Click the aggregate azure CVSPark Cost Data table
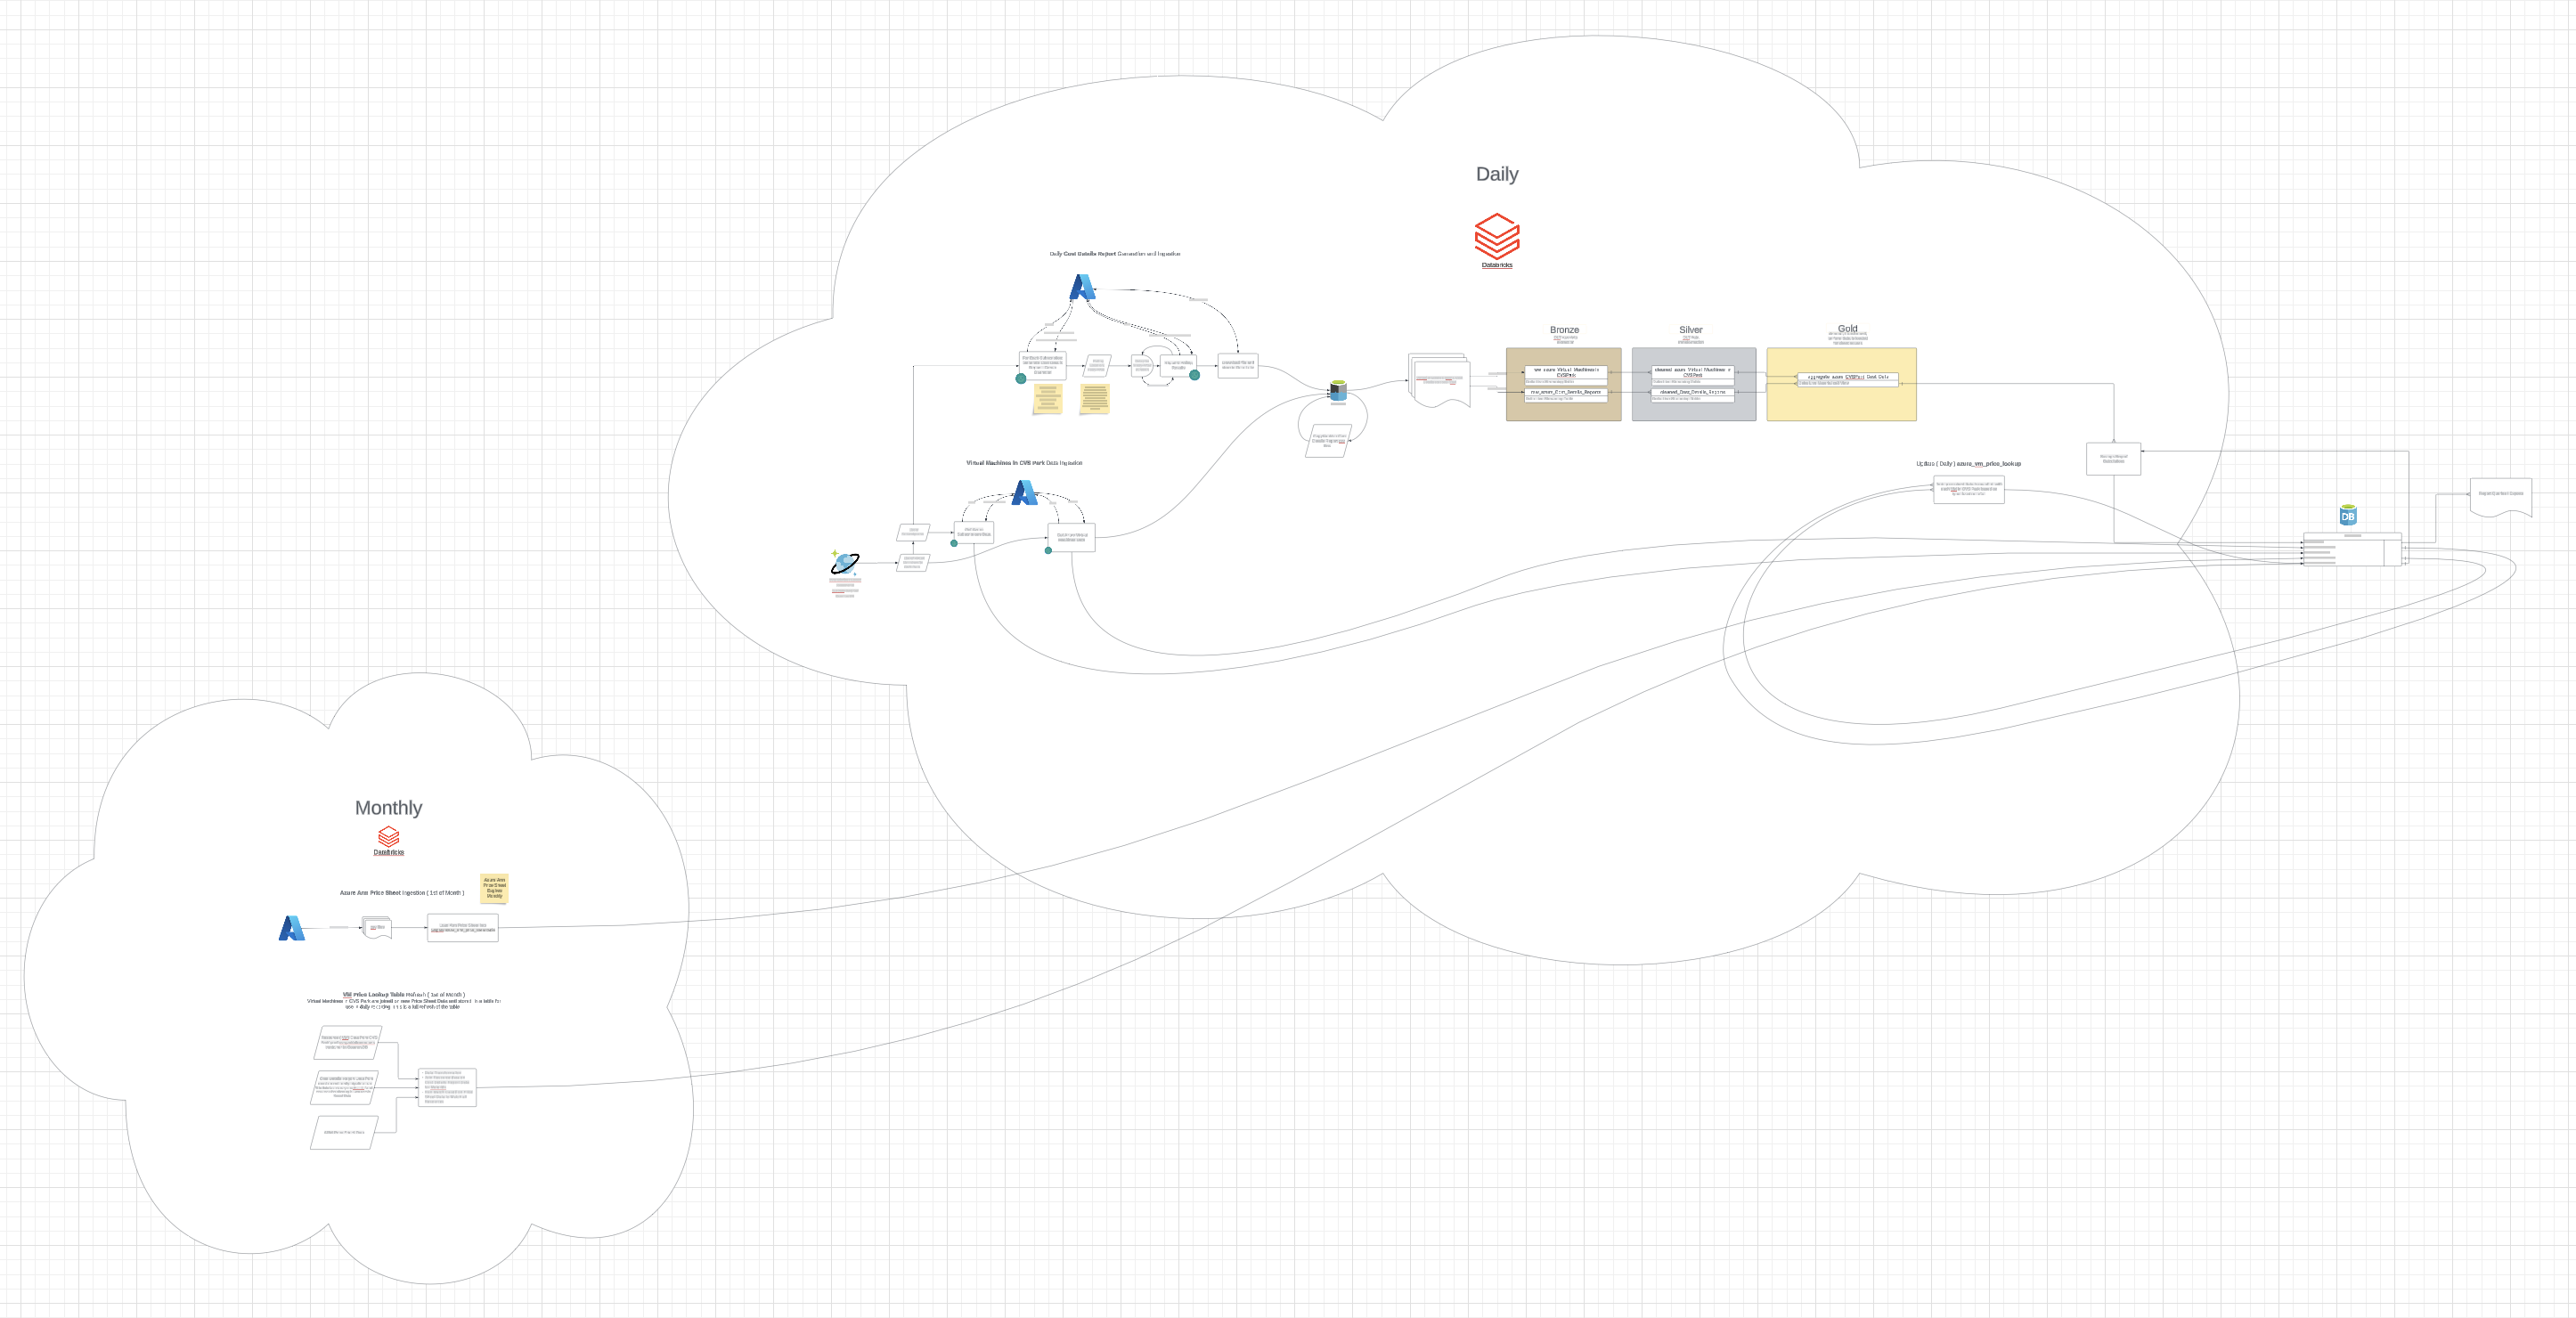This screenshot has height=1318, width=2576. 1847,377
